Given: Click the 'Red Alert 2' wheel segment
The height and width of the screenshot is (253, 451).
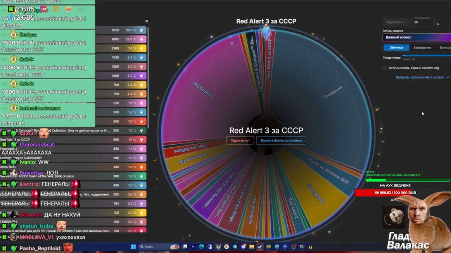Looking at the screenshot, I should (x=293, y=208).
